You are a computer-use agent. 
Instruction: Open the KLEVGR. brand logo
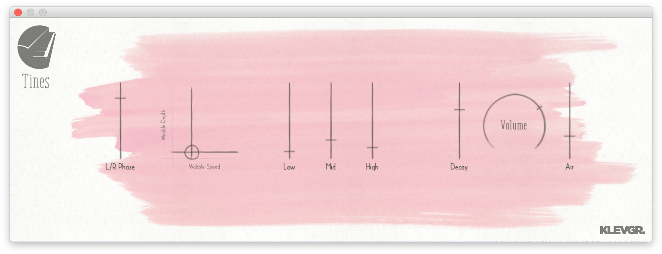(622, 230)
